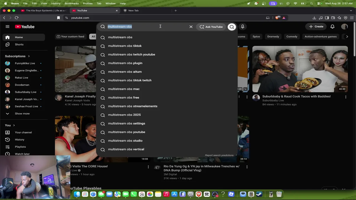This screenshot has width=356, height=200.
Task: Open a new browser tab with plus
Action: pos(175,11)
